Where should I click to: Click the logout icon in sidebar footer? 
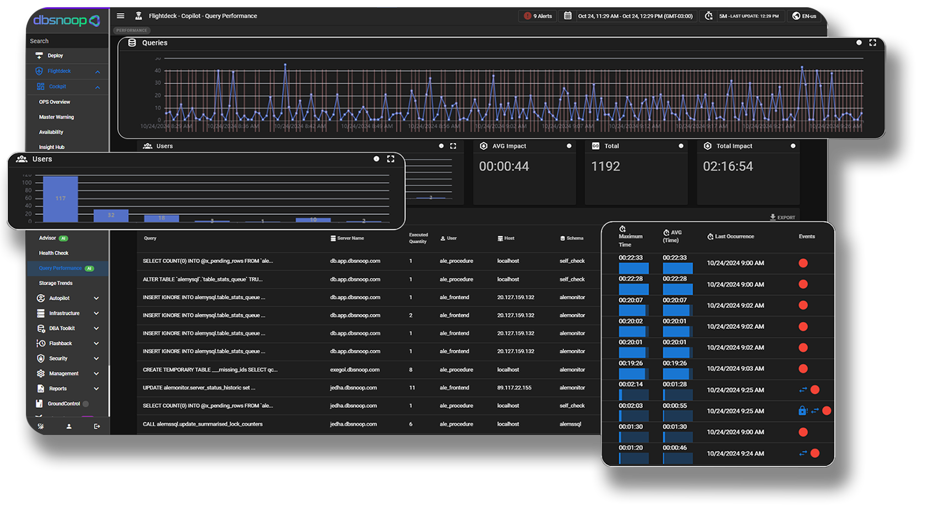pyautogui.click(x=97, y=426)
